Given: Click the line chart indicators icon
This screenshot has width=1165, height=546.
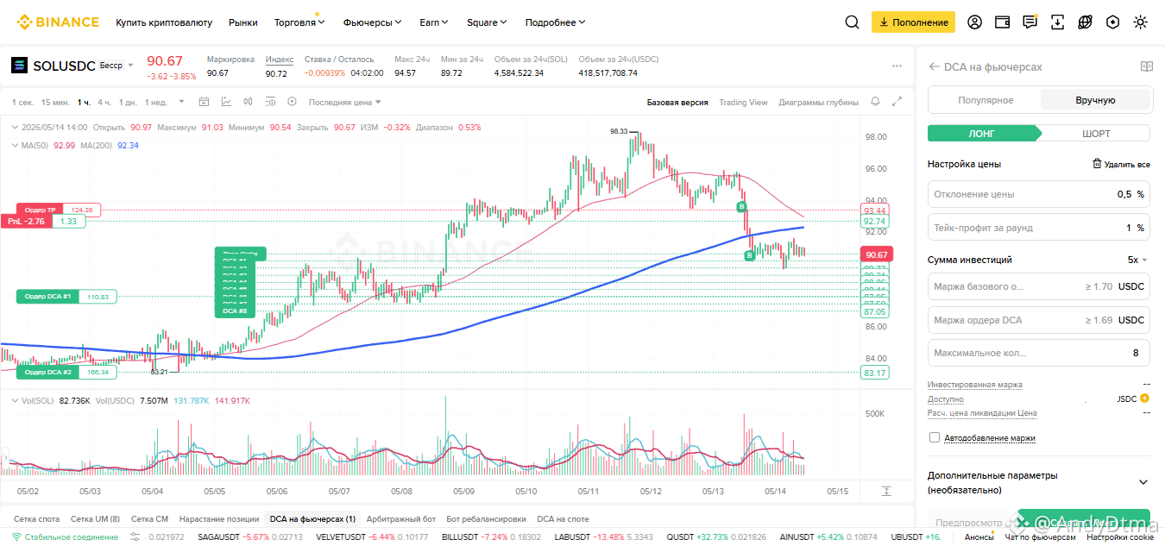Looking at the screenshot, I should click(226, 102).
